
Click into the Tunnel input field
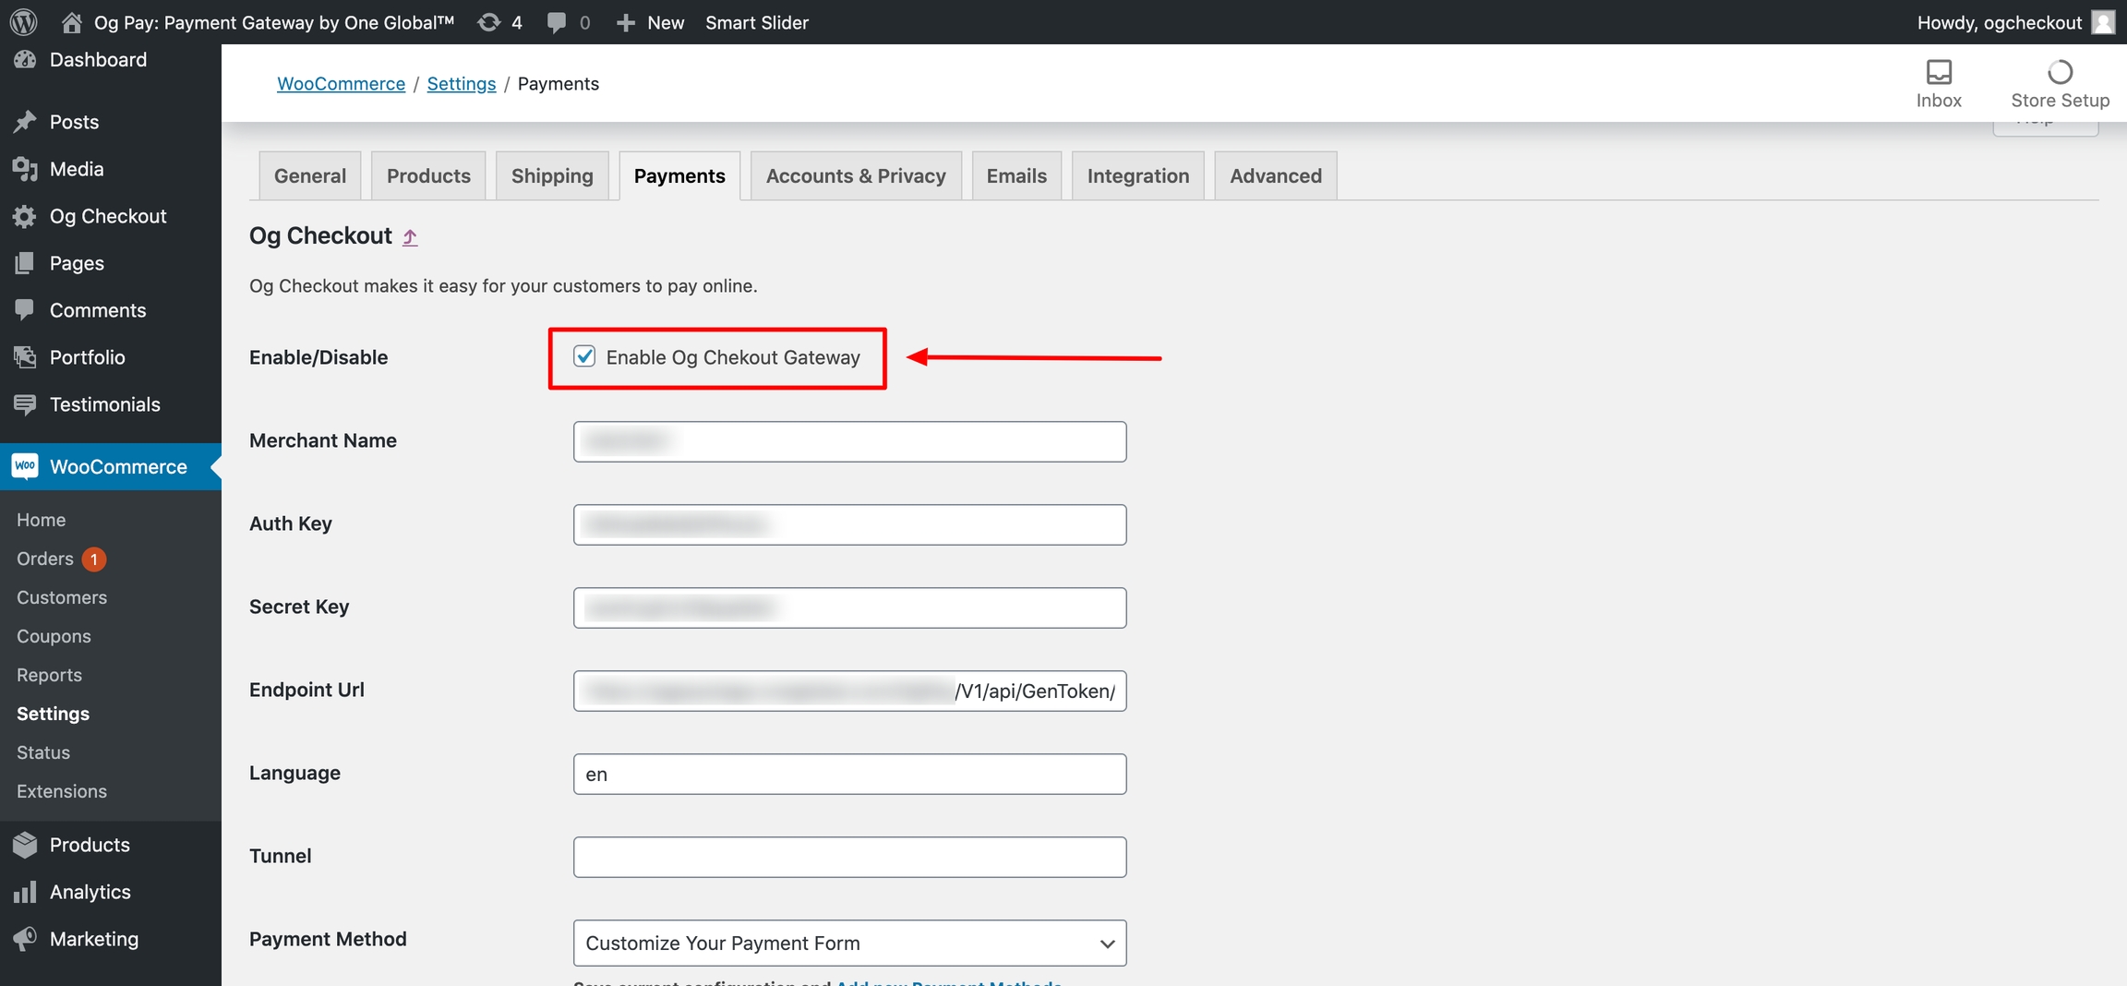point(849,857)
